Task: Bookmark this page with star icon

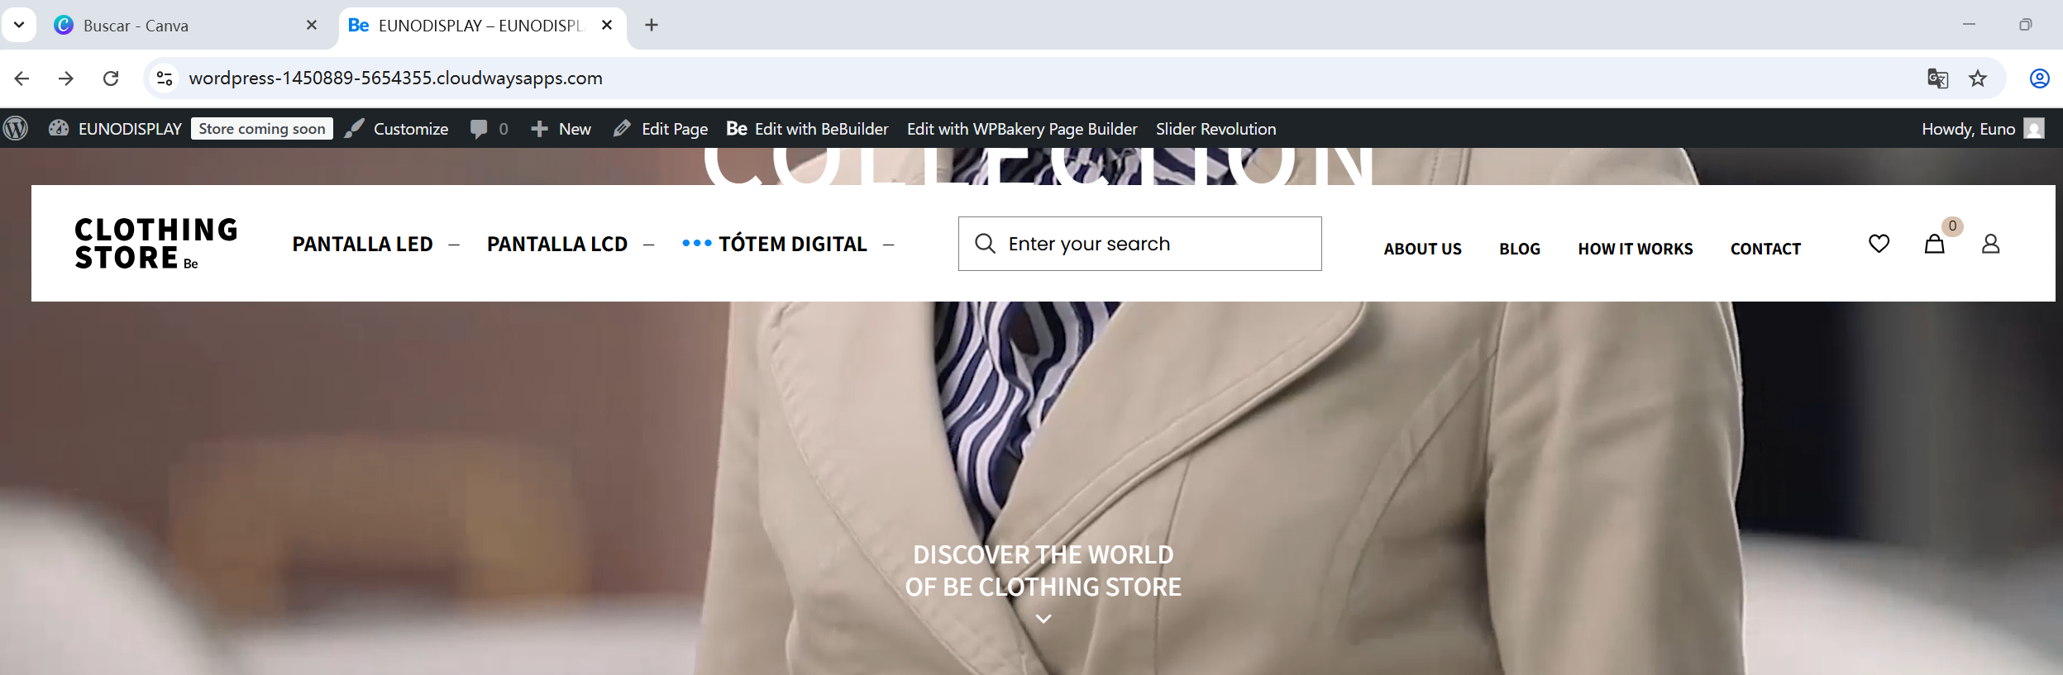Action: click(1978, 78)
